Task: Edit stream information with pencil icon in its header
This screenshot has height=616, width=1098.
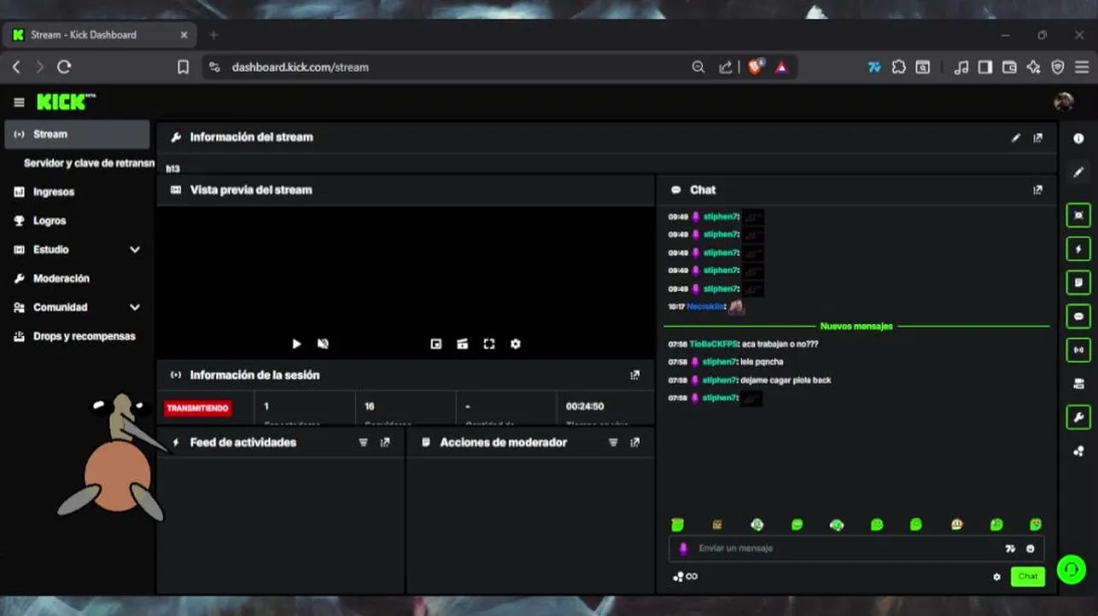Action: pyautogui.click(x=1016, y=137)
